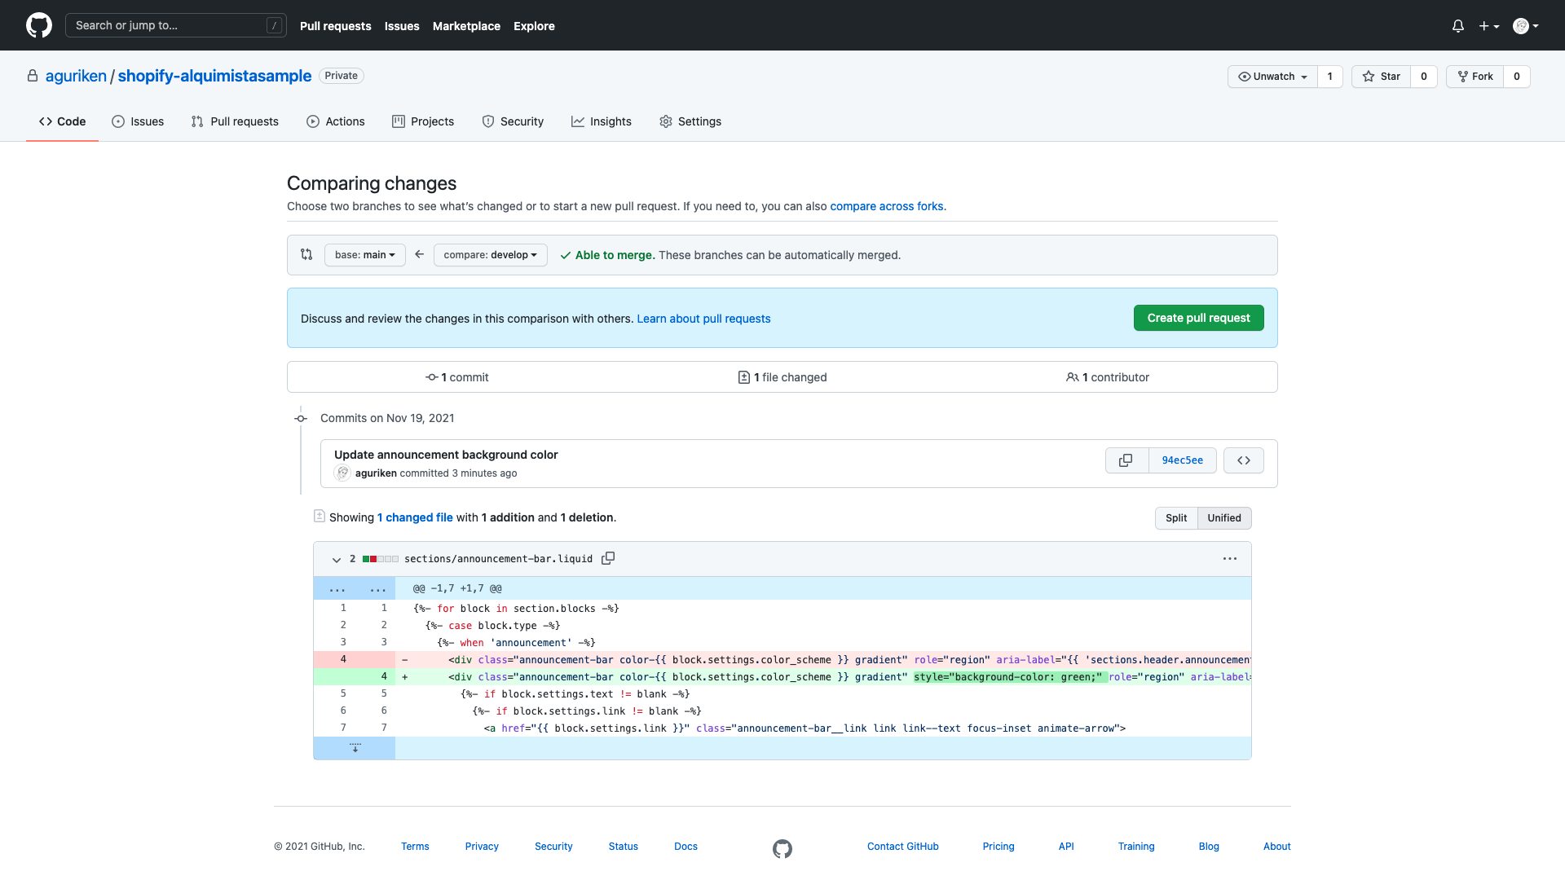Click the 1 changed file link

[415, 517]
